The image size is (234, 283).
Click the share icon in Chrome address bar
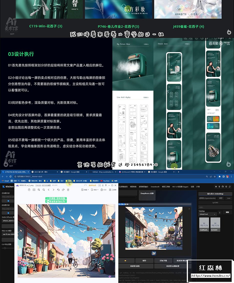(x=211, y=177)
